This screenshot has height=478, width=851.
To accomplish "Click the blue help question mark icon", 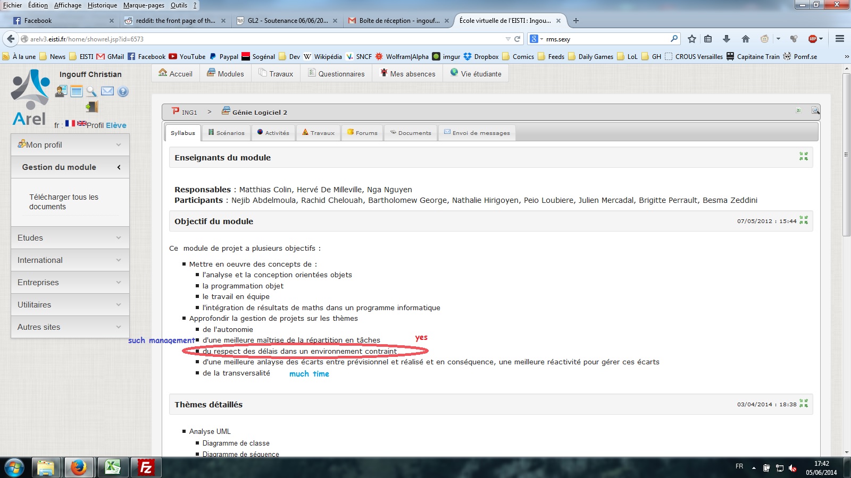I will pos(123,91).
